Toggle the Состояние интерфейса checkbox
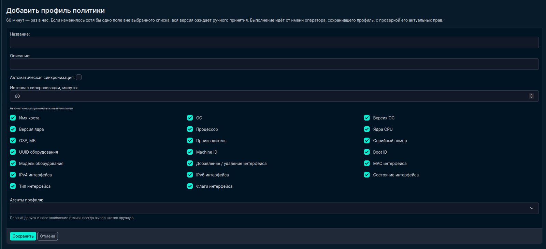Viewport: 546px width, 249px height. 367,175
